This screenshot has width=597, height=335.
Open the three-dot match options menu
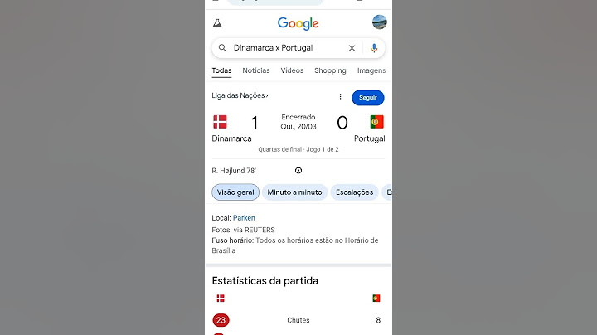(341, 97)
